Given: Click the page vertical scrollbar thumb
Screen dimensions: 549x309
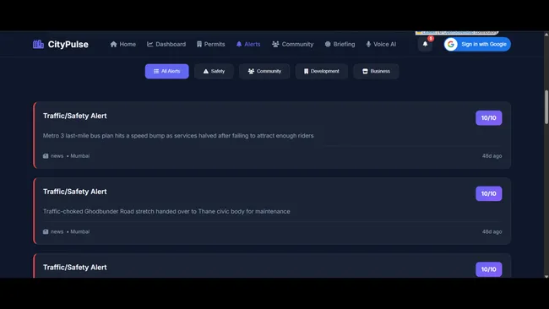Looking at the screenshot, I should tap(546, 106).
